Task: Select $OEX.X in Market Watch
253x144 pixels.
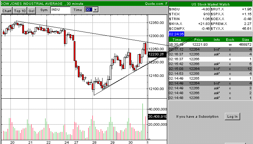Action: point(218,19)
